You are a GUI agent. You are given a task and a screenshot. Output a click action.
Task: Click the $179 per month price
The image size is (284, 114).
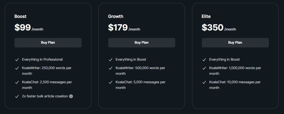tap(124, 28)
